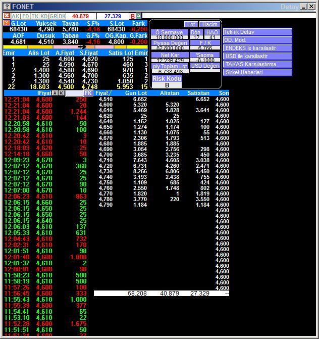Select the 12:06:23 trade with 863 lots
Viewport: 319px width, 339px height.
pyautogui.click(x=45, y=197)
